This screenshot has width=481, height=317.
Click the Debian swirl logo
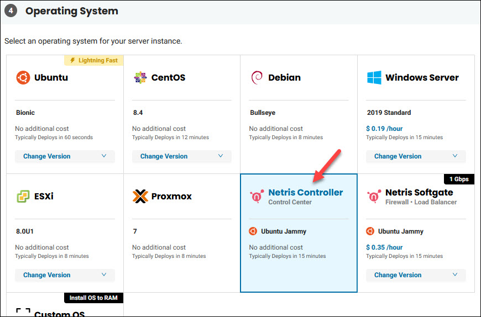(257, 77)
